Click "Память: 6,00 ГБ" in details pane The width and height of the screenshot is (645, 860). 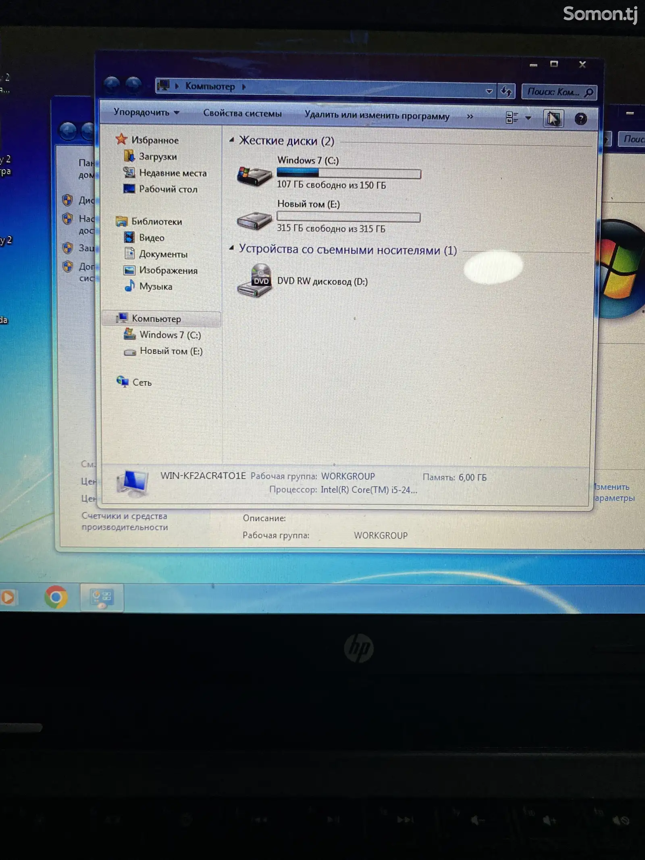(455, 477)
